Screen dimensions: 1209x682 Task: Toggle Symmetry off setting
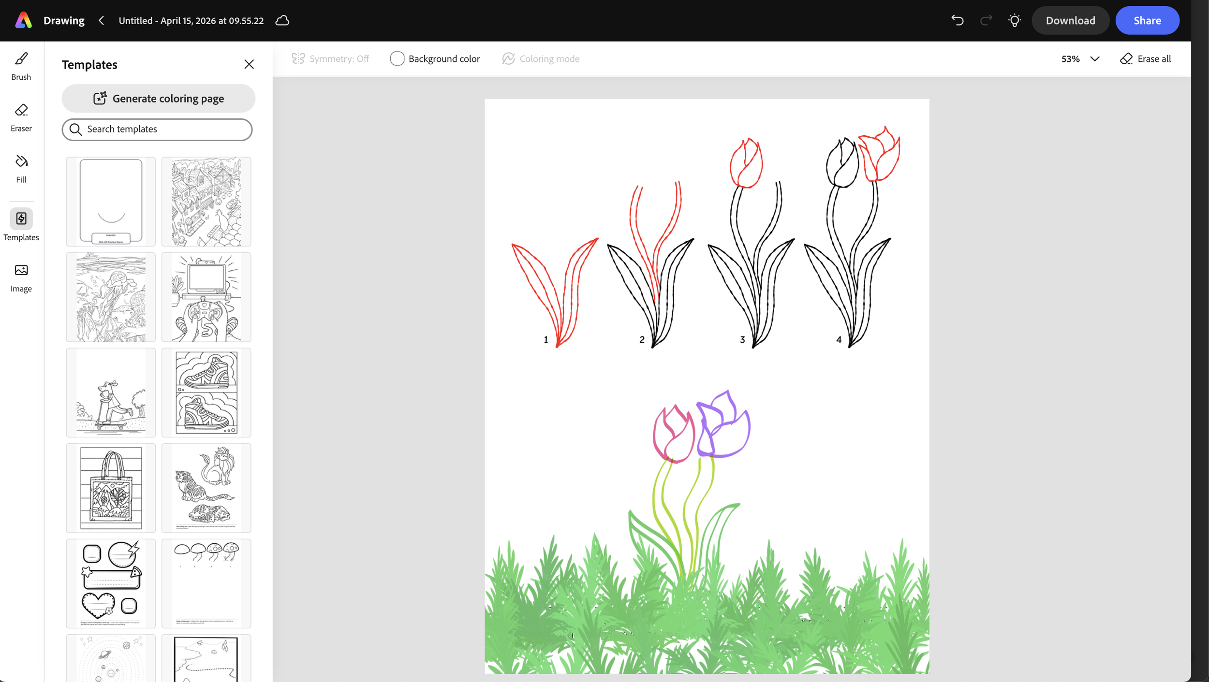330,58
